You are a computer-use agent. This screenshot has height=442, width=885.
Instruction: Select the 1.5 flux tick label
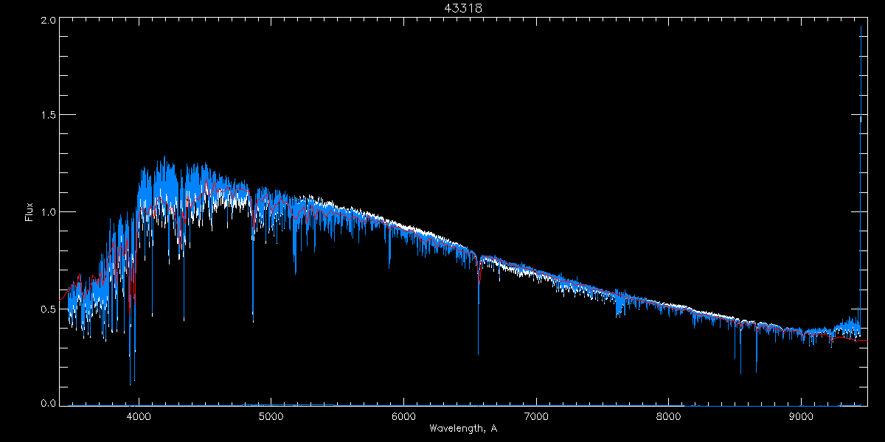pyautogui.click(x=49, y=115)
